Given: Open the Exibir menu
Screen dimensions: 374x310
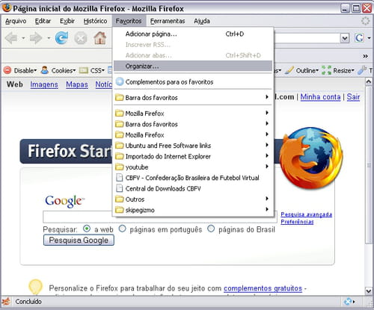Looking at the screenshot, I should (67, 21).
